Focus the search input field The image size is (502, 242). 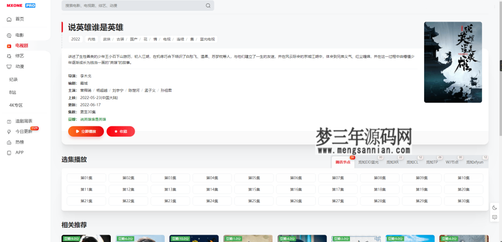pos(138,5)
